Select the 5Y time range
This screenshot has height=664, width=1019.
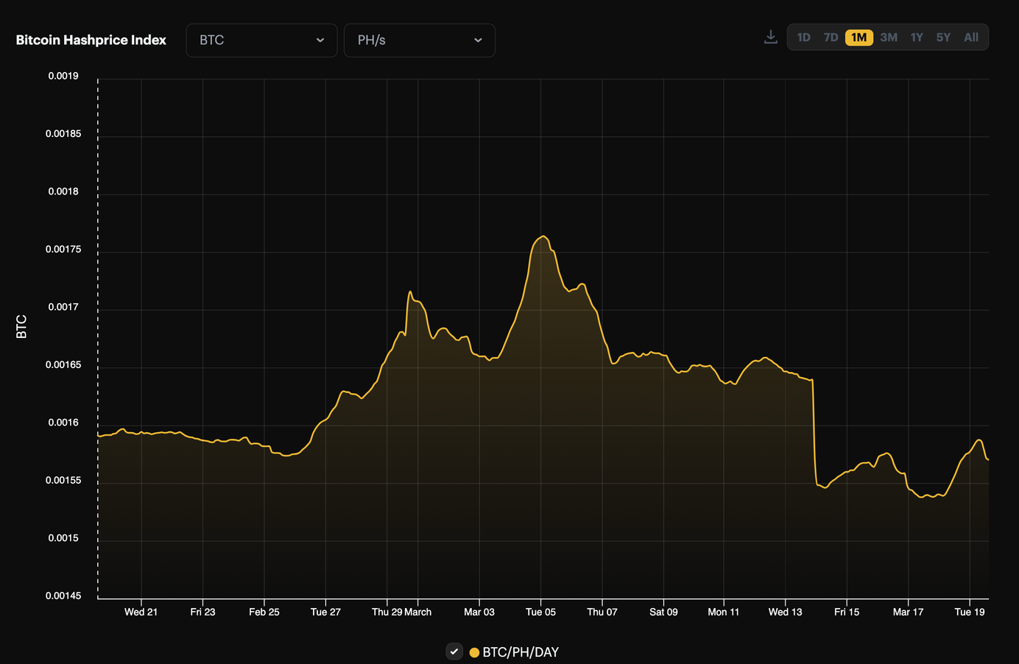click(943, 37)
